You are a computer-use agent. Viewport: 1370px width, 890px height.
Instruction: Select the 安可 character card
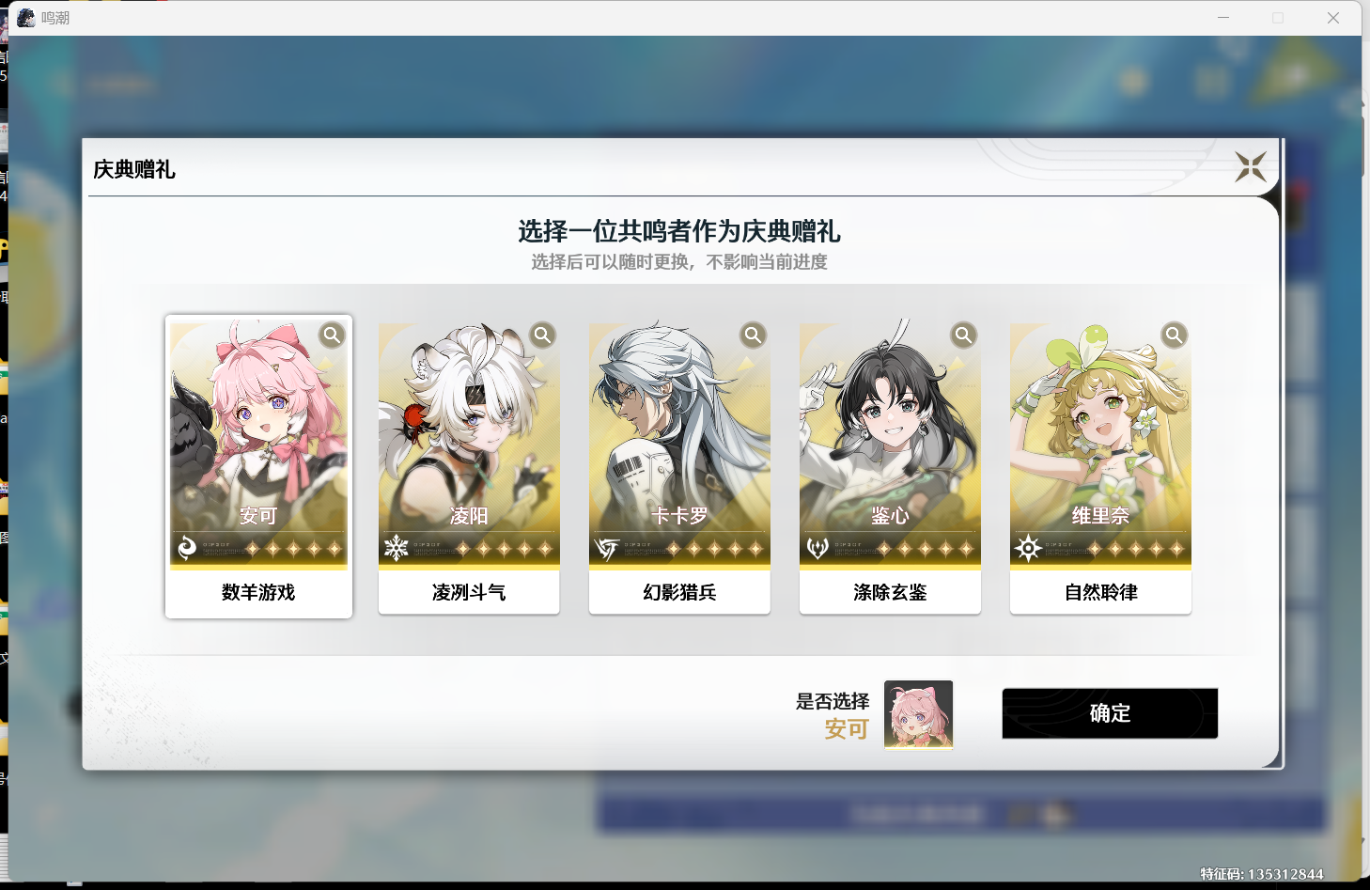[258, 466]
